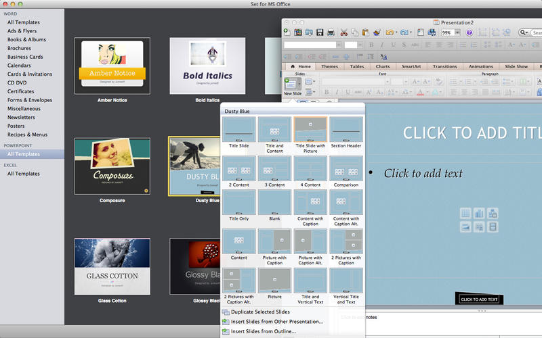Click the Print icon in toolbar
Image resolution: width=542 pixels, height=338 pixels.
(330, 32)
